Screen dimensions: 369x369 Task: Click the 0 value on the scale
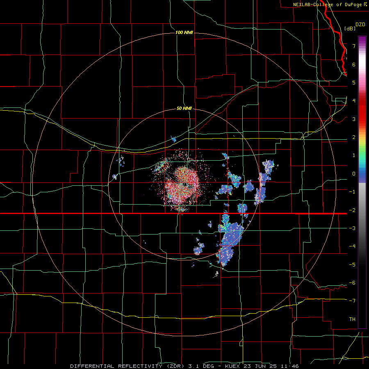click(354, 174)
